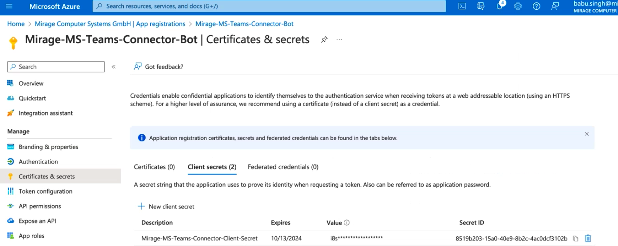Open Authentication menu item
Screen dimensions: 618x246
[38, 162]
